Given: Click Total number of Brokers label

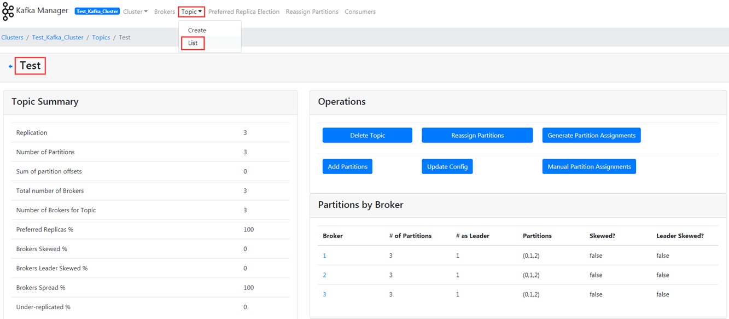Looking at the screenshot, I should click(x=50, y=191).
